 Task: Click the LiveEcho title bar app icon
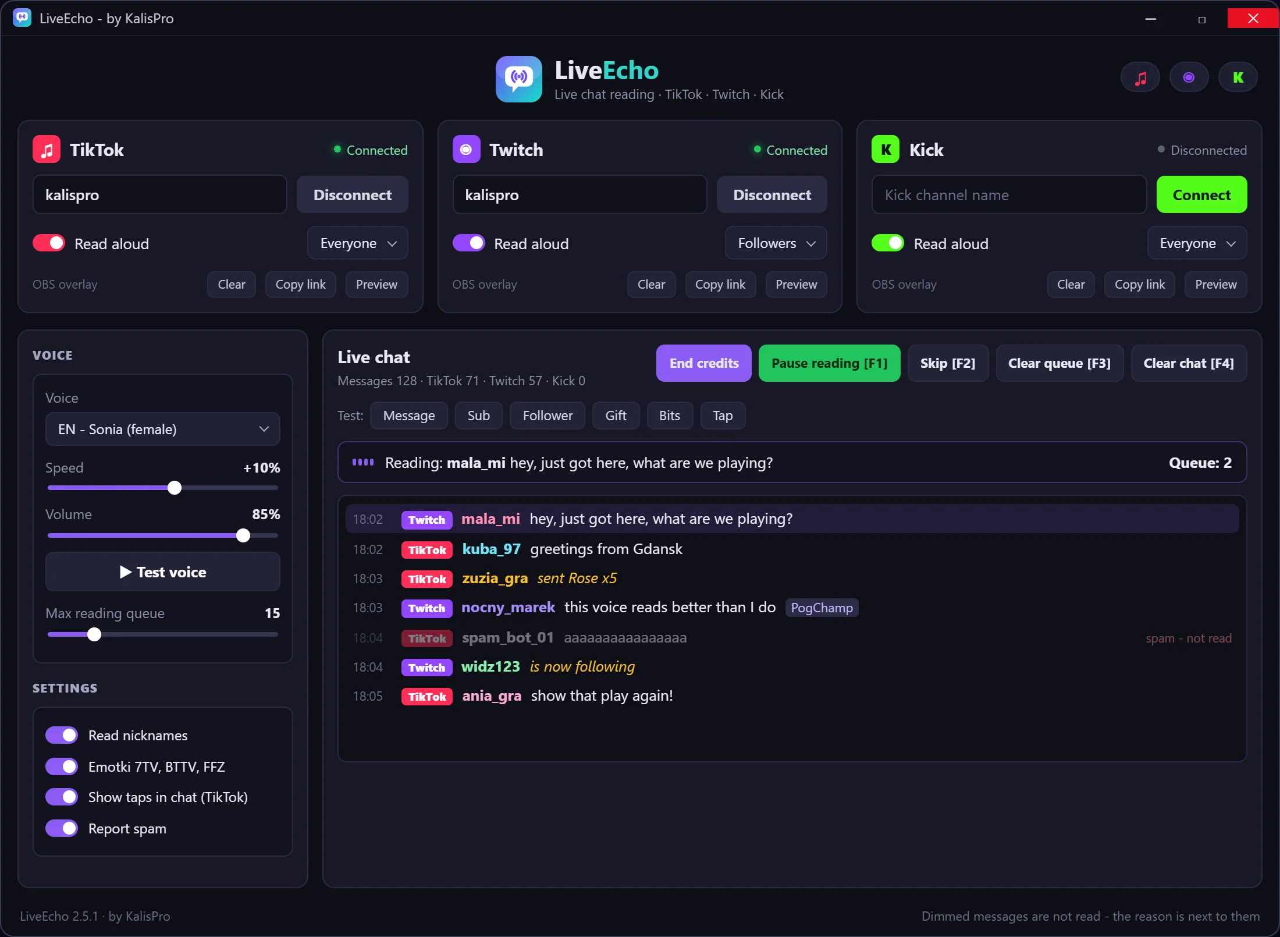tap(22, 18)
